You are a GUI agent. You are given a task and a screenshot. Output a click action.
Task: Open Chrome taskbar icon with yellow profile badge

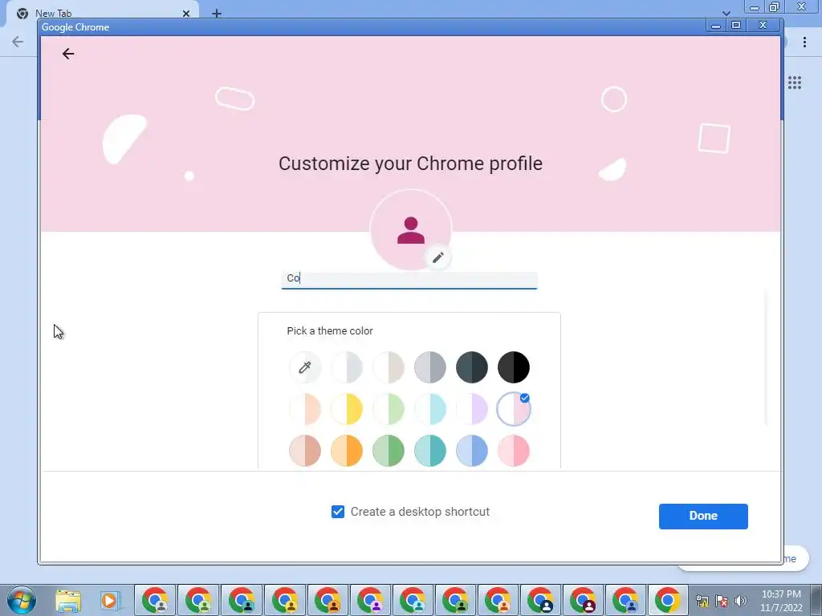tap(285, 600)
